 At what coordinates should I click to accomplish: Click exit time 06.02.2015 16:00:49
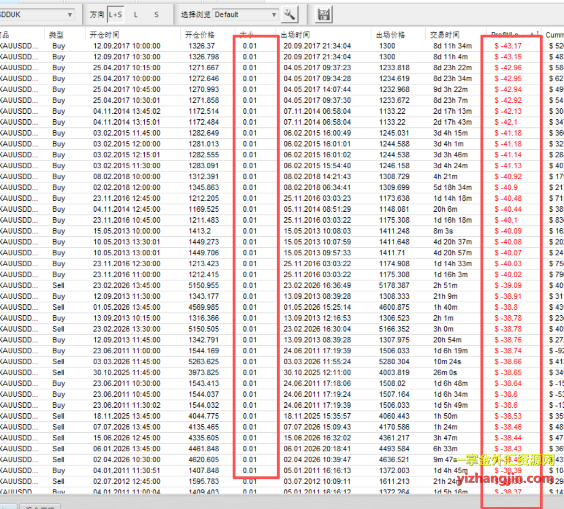[317, 133]
